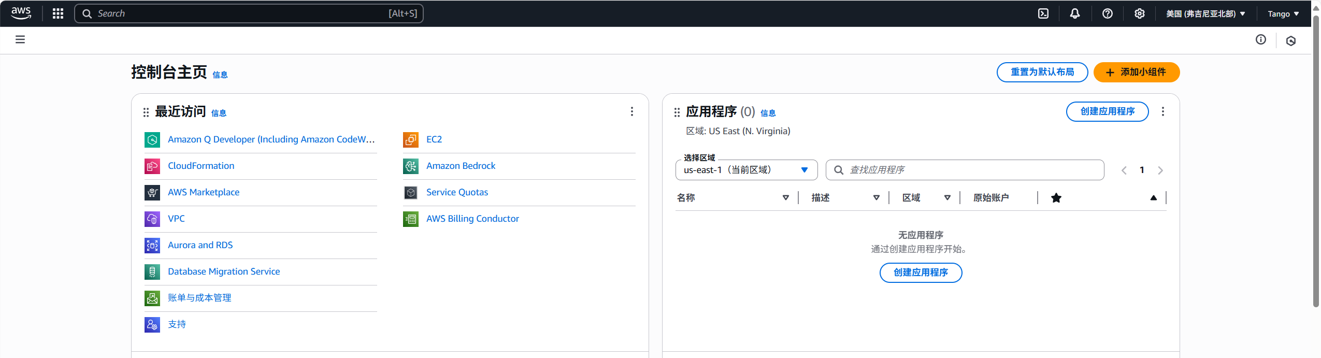1321x358 pixels.
Task: Sort by the favorites star column
Action: (1056, 198)
